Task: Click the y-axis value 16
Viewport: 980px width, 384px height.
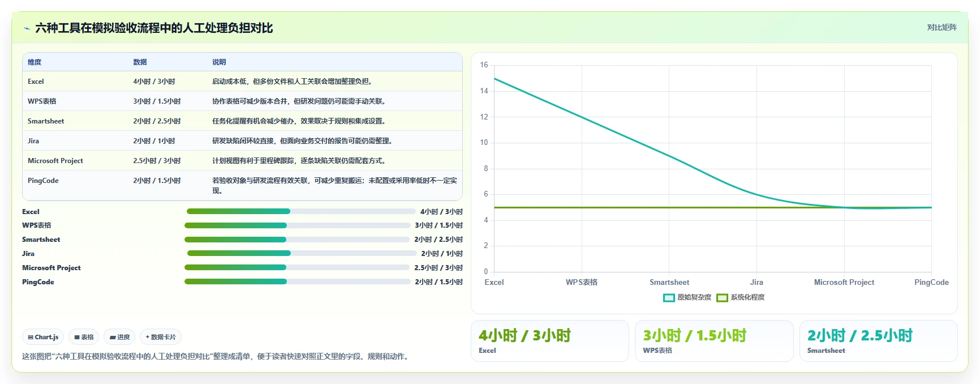Action: coord(484,65)
